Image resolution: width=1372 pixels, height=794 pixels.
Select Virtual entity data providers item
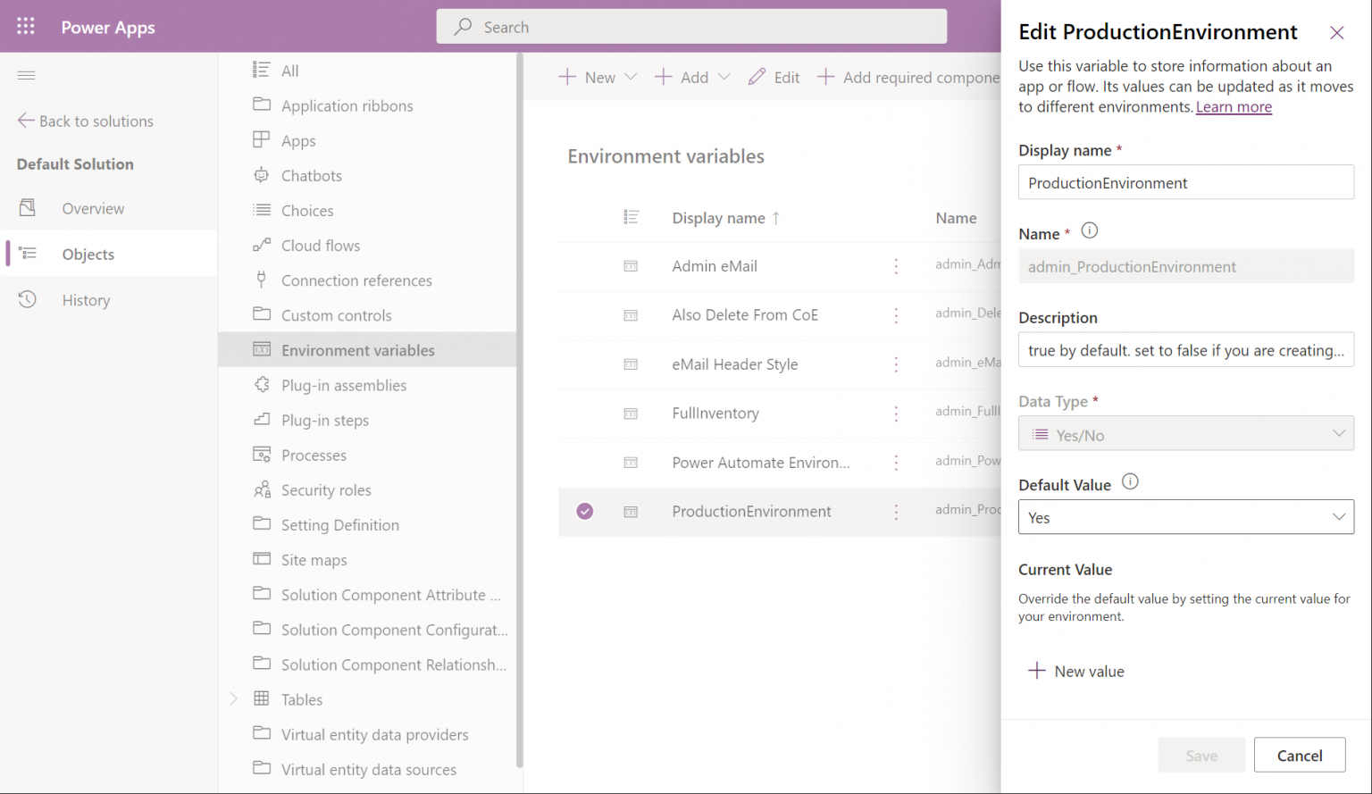(x=375, y=734)
